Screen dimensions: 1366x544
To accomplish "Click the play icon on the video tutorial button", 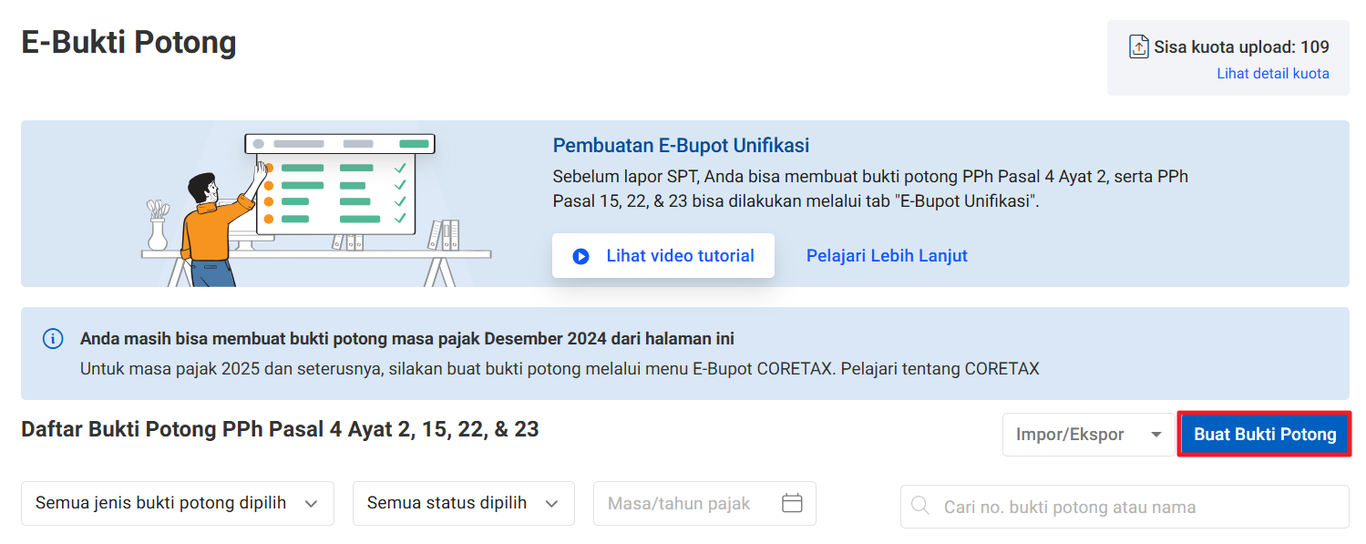I will pyautogui.click(x=580, y=256).
